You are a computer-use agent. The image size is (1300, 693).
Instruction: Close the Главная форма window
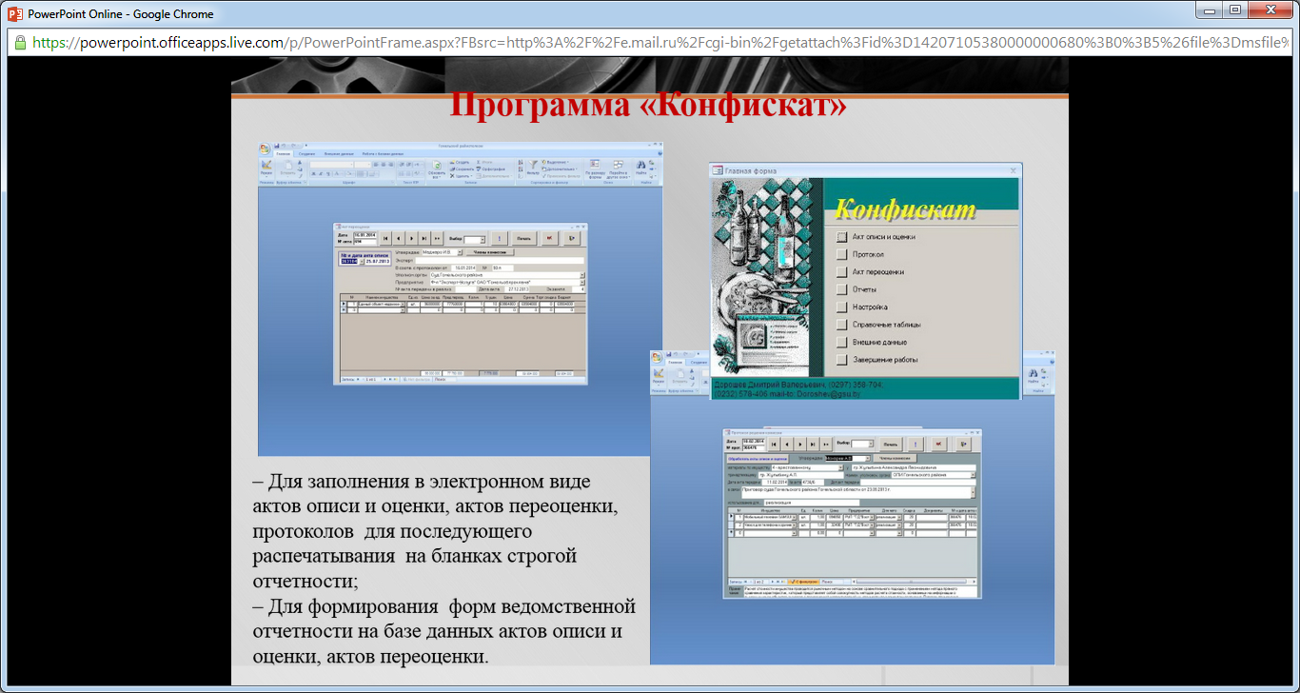[x=1013, y=170]
